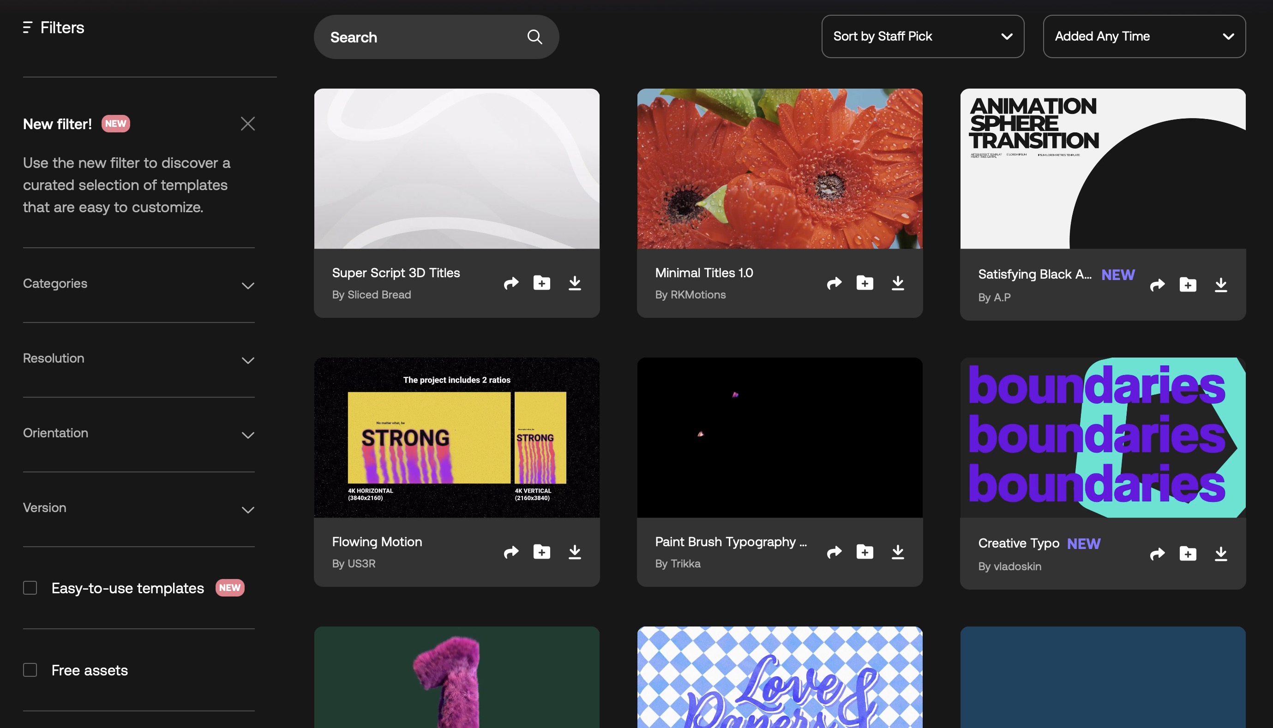Click the Flowing Motion title link
Image resolution: width=1273 pixels, height=728 pixels.
pyautogui.click(x=377, y=542)
